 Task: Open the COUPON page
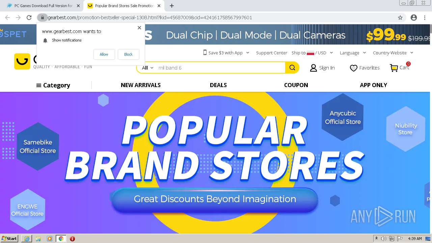[x=296, y=85]
